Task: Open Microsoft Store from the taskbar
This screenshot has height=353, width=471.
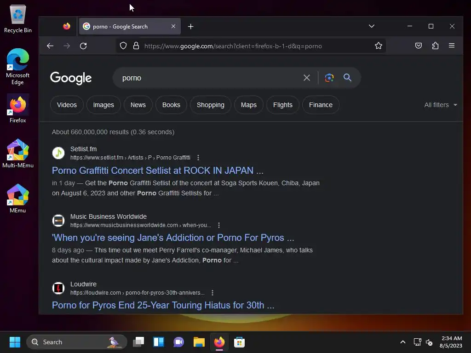Action: 239,342
